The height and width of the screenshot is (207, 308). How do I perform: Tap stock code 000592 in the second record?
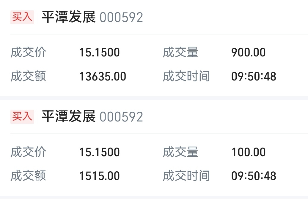point(121,117)
